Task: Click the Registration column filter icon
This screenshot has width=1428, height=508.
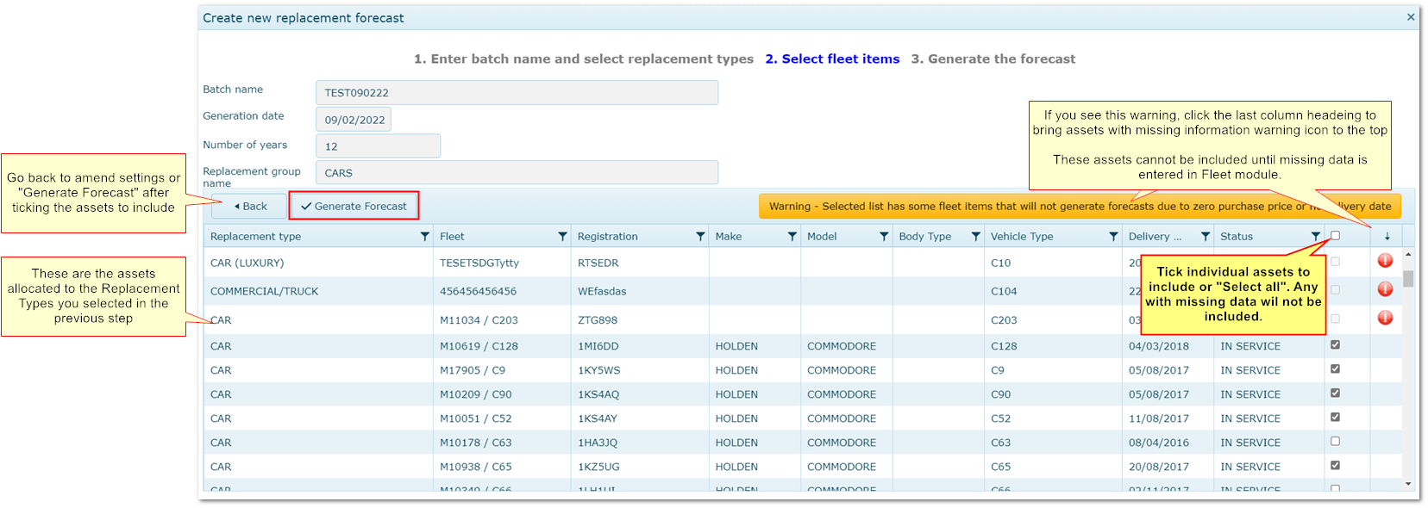Action: point(700,237)
